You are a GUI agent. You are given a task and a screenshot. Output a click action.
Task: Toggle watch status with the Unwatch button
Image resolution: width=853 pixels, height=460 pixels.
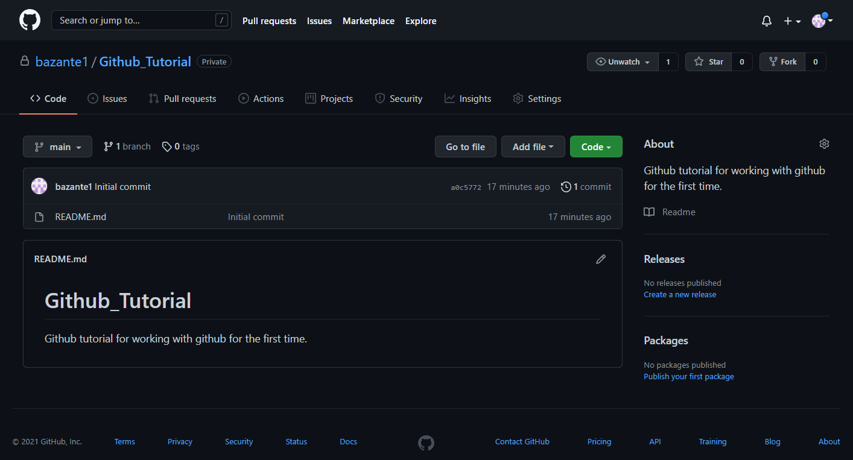tap(623, 61)
